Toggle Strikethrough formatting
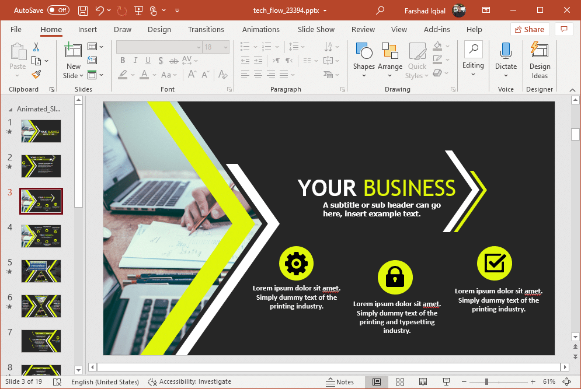This screenshot has width=581, height=389. tap(173, 60)
